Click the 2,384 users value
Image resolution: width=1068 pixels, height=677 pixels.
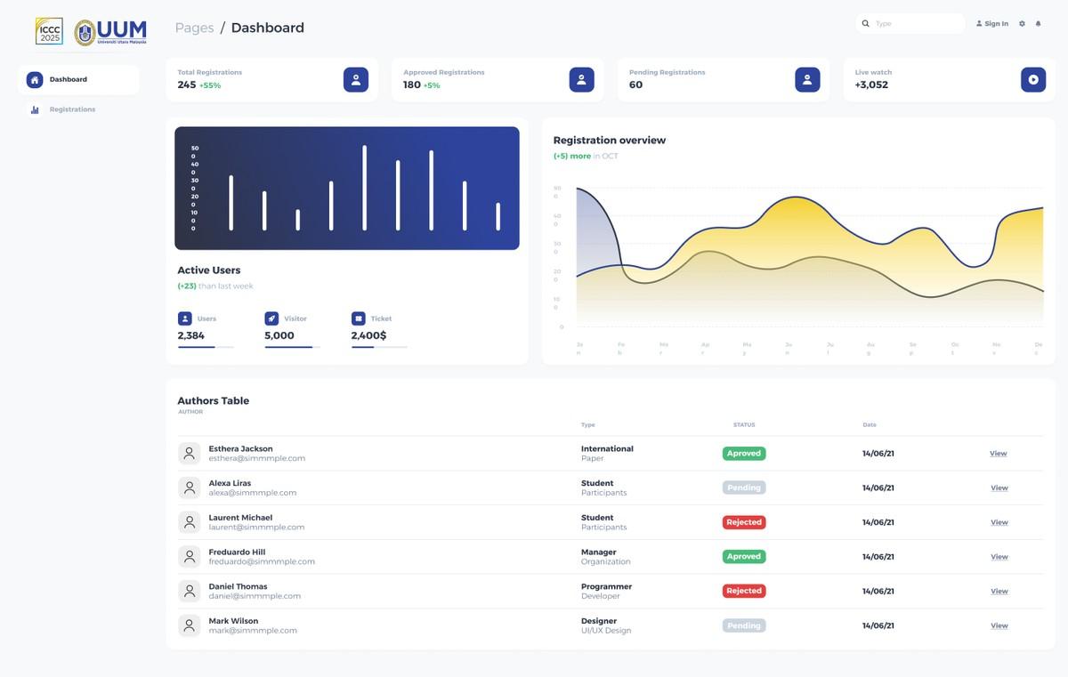click(x=190, y=335)
